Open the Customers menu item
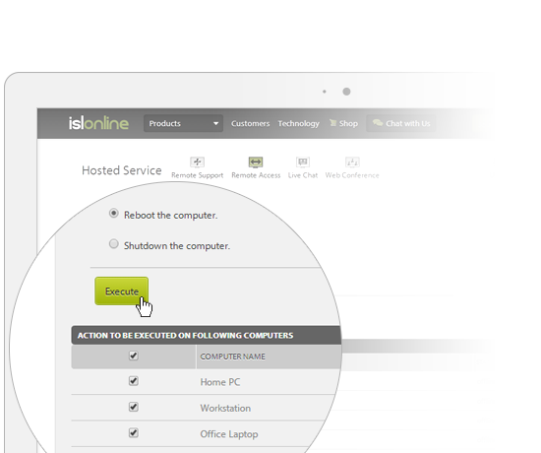541x453 pixels. pyautogui.click(x=251, y=124)
